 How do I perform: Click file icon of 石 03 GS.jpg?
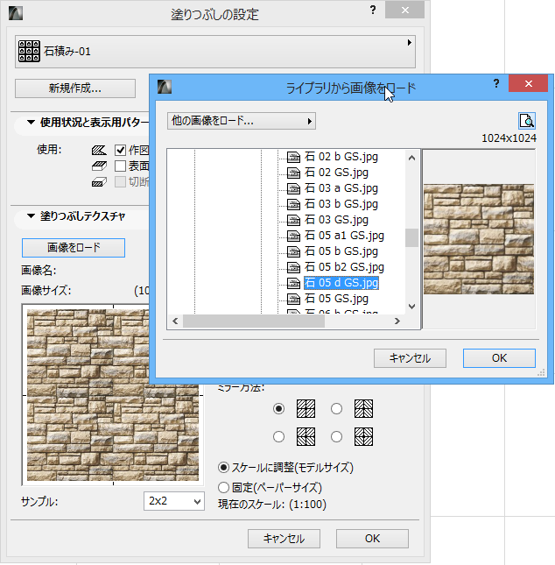point(293,220)
